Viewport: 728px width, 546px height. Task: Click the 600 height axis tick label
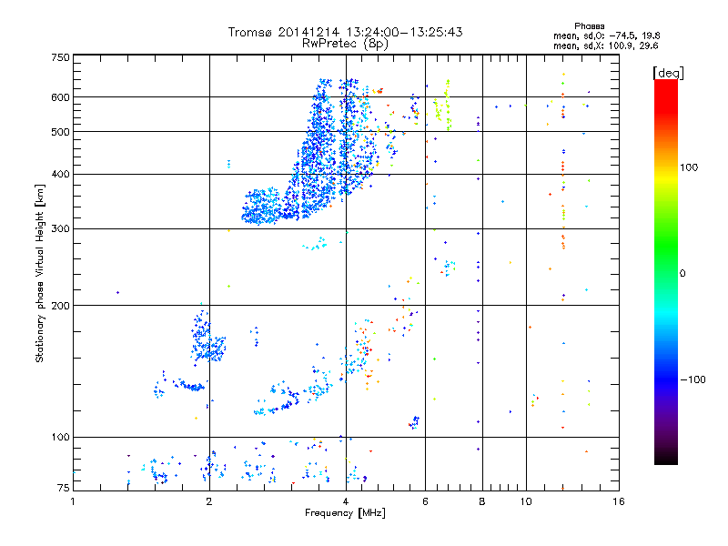pos(60,97)
